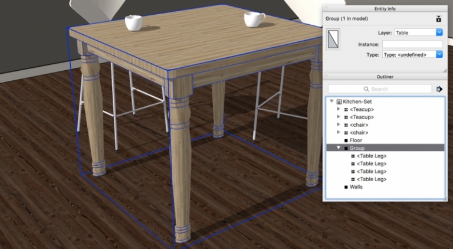Expand the first Teacup component
This screenshot has width=453, height=249.
point(339,109)
